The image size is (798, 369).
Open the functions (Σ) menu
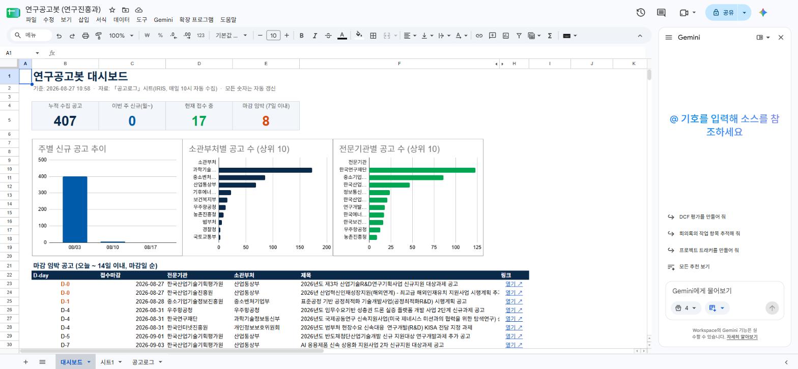coord(550,36)
